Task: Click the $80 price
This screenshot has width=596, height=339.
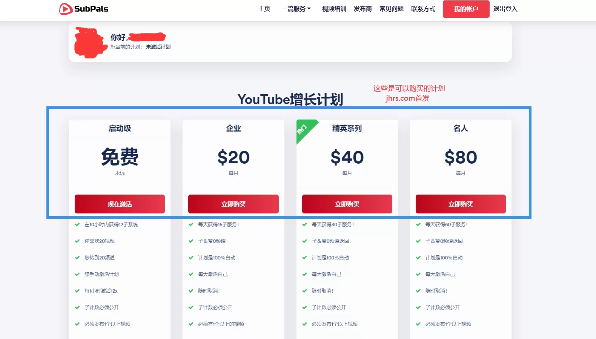Action: coord(461,157)
